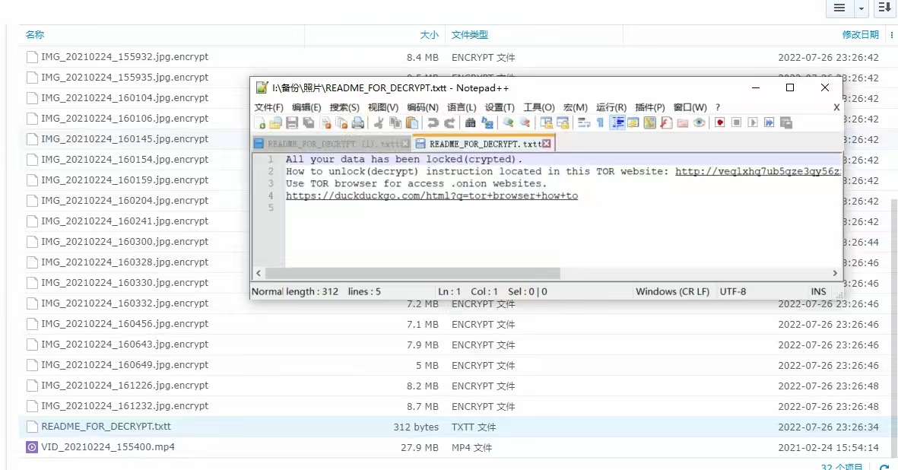The height and width of the screenshot is (470, 898).
Task: Open the 视图(V) menu
Action: coord(383,107)
